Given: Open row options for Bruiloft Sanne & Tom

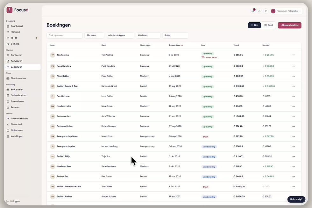Looking at the screenshot, I should [294, 86].
